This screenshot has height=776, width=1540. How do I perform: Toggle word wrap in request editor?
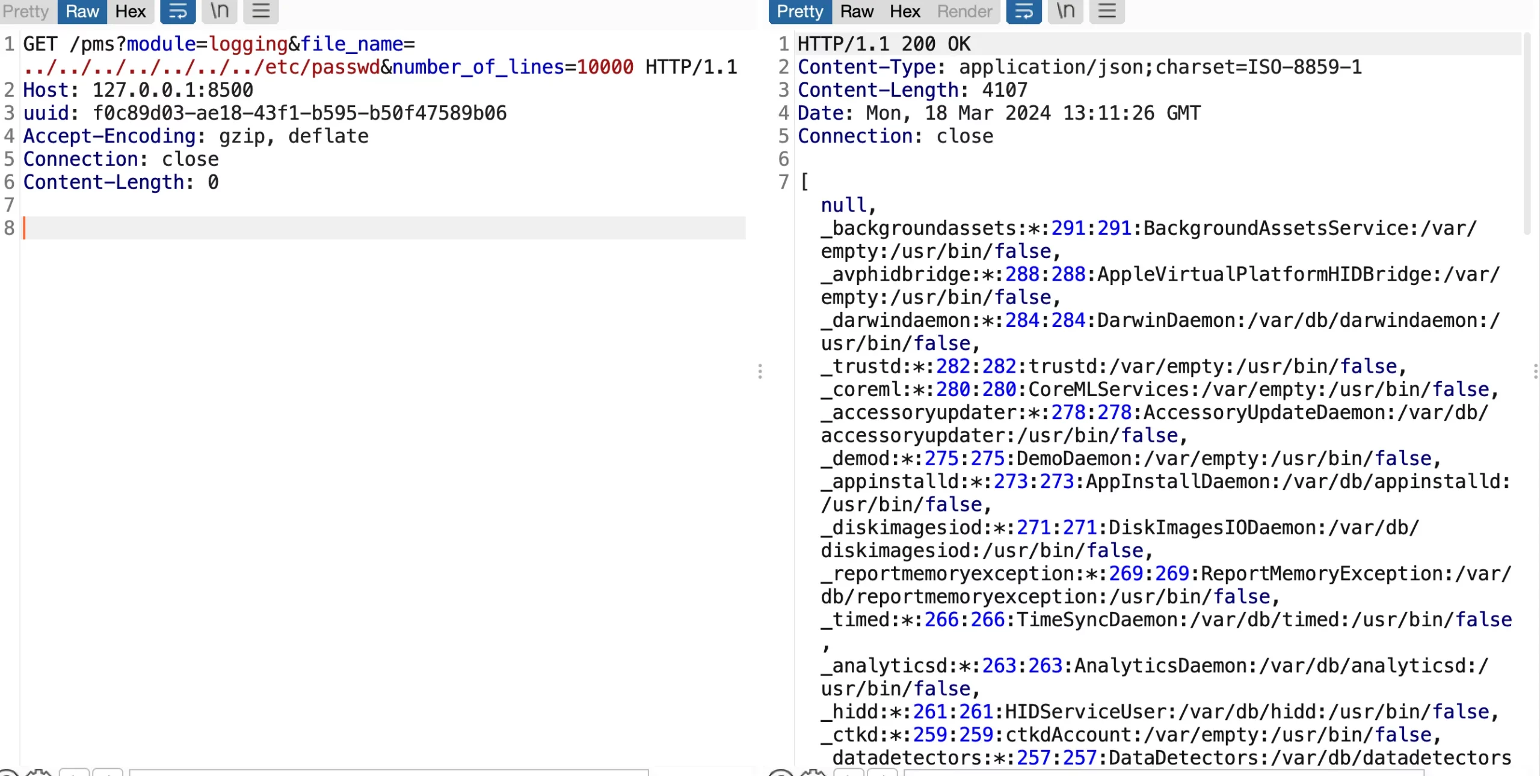177,11
